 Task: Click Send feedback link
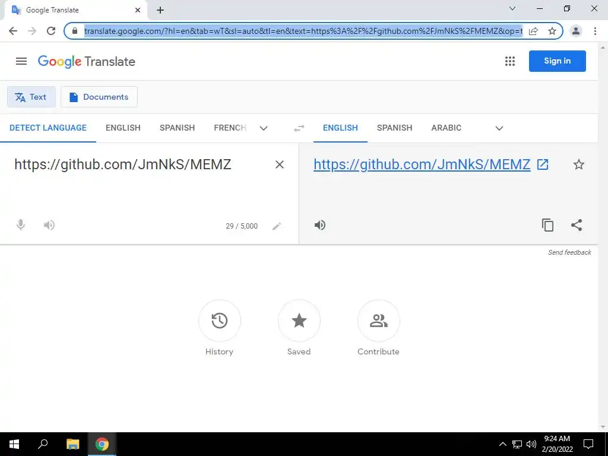[x=569, y=252]
